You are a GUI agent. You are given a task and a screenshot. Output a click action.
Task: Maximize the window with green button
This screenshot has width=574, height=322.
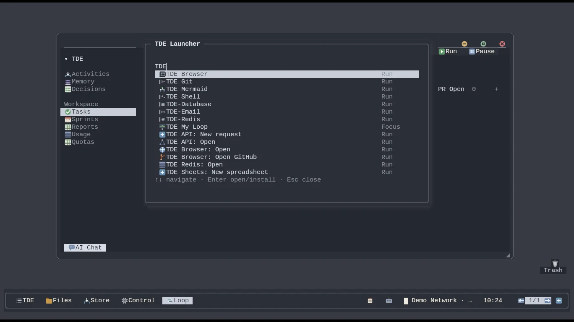click(483, 44)
